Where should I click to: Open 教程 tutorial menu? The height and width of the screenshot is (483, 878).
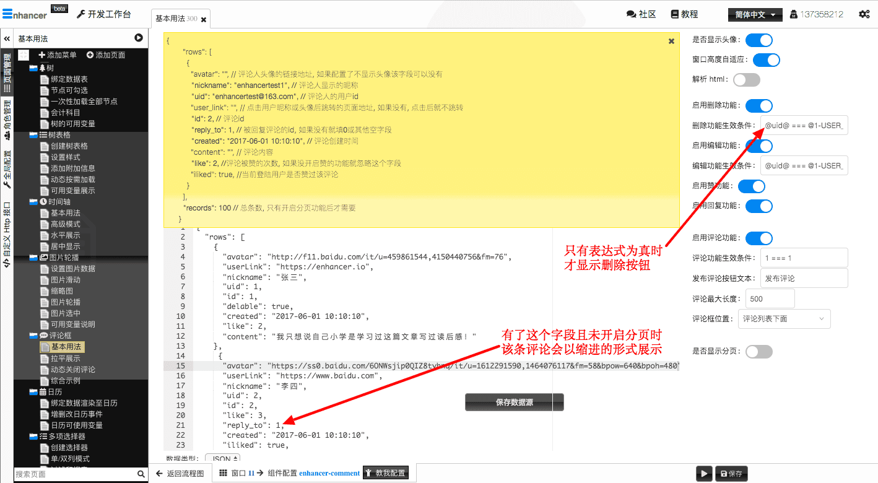(684, 14)
